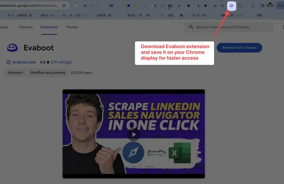This screenshot has width=284, height=184.
Task: Switch to the Discover tab
Action: 26,27
